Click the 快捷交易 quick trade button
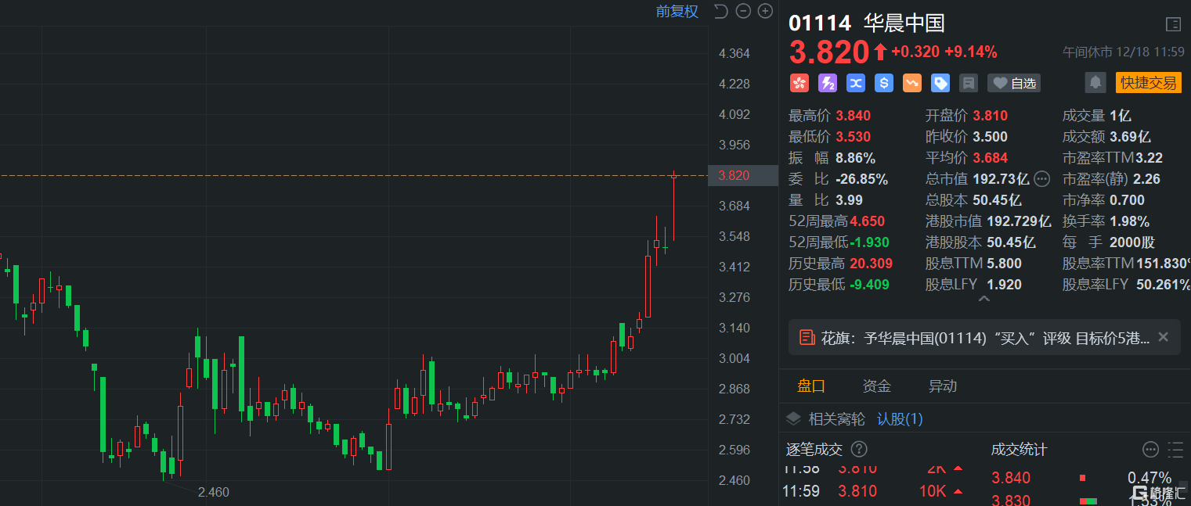1191x506 pixels. pyautogui.click(x=1148, y=83)
